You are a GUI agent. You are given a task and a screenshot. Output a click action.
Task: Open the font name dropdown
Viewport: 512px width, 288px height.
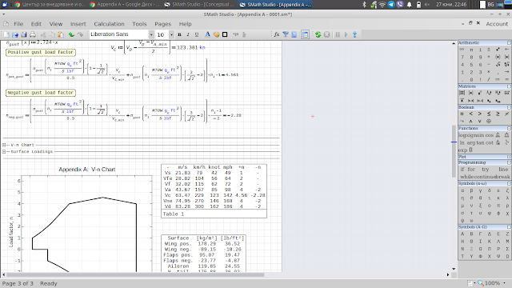tap(151, 34)
